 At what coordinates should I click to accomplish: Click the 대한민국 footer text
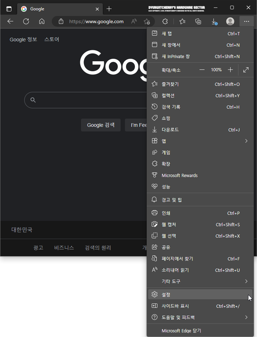(x=22, y=230)
